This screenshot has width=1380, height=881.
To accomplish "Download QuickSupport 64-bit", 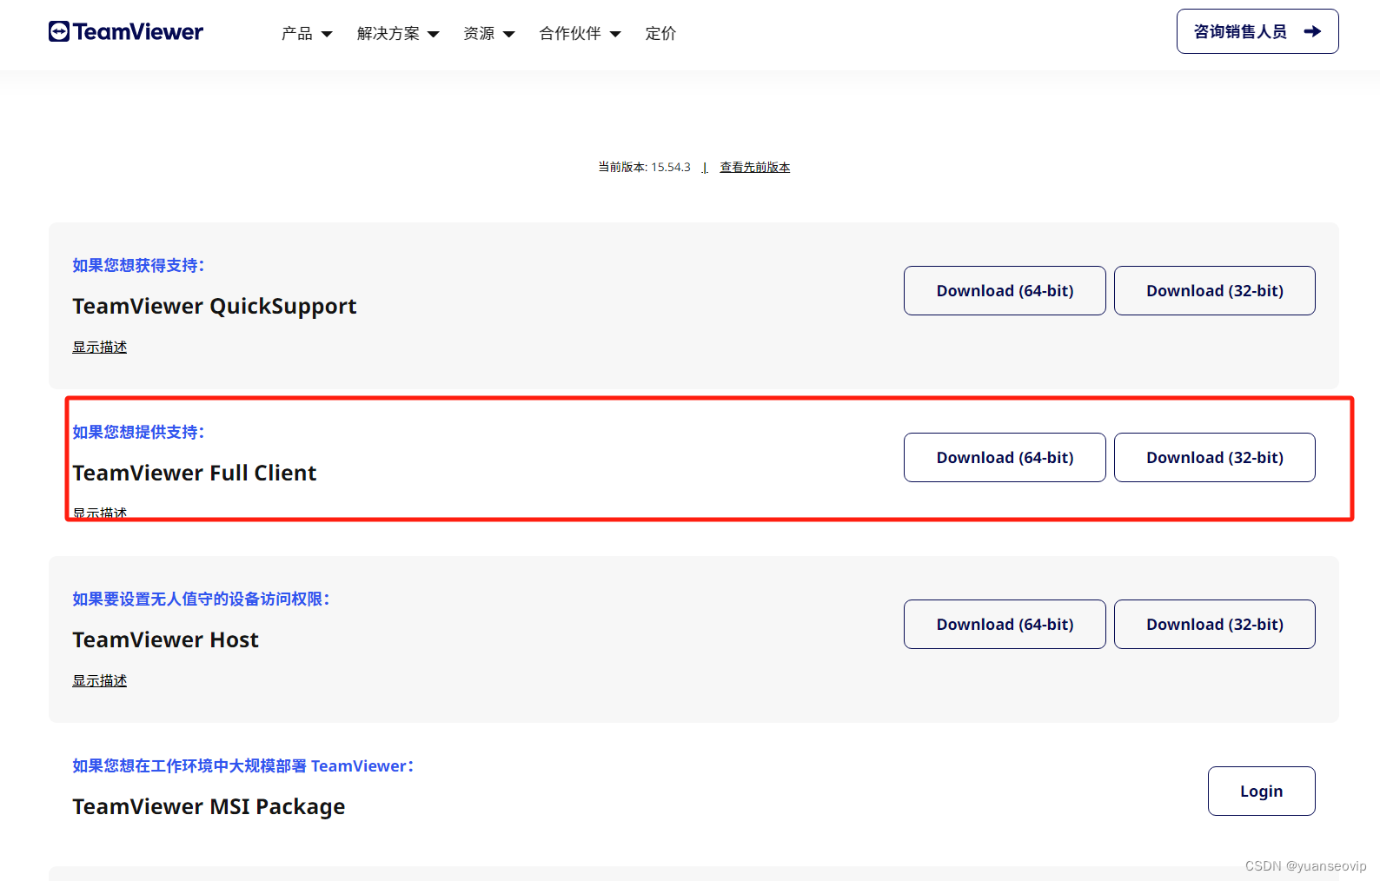I will 1005,291.
